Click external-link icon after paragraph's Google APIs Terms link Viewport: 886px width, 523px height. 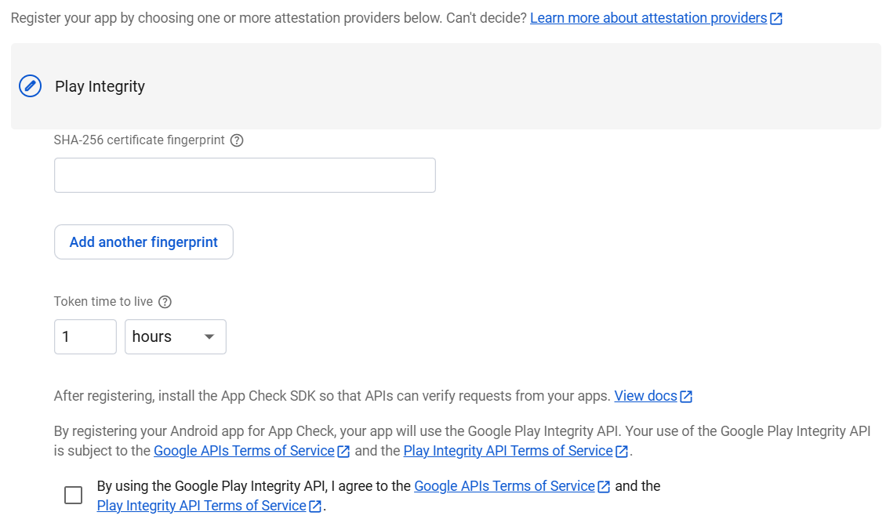343,452
